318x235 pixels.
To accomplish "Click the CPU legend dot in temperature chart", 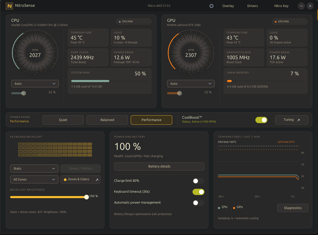I will pos(219,208).
